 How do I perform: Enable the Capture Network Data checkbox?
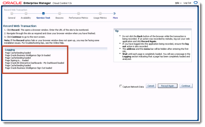[121, 86]
